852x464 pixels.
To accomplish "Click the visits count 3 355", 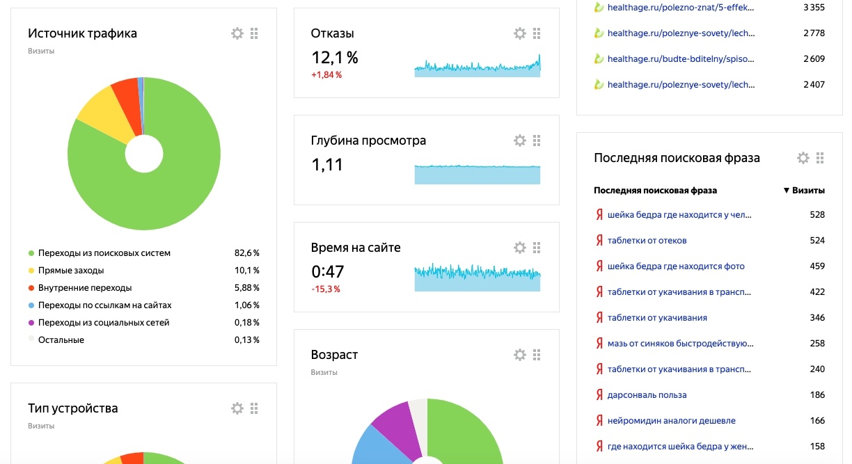I will click(814, 8).
